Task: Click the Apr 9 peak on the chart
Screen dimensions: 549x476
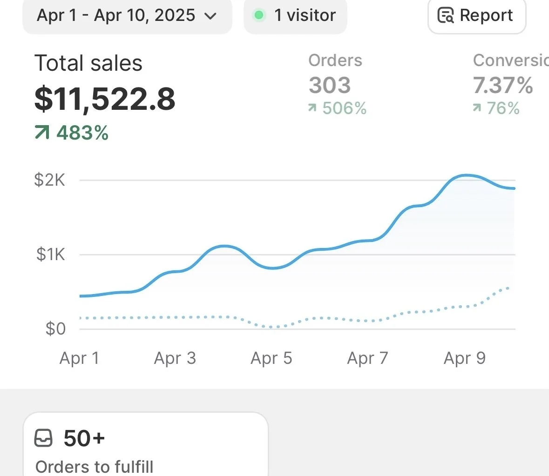Action: pyautogui.click(x=466, y=176)
